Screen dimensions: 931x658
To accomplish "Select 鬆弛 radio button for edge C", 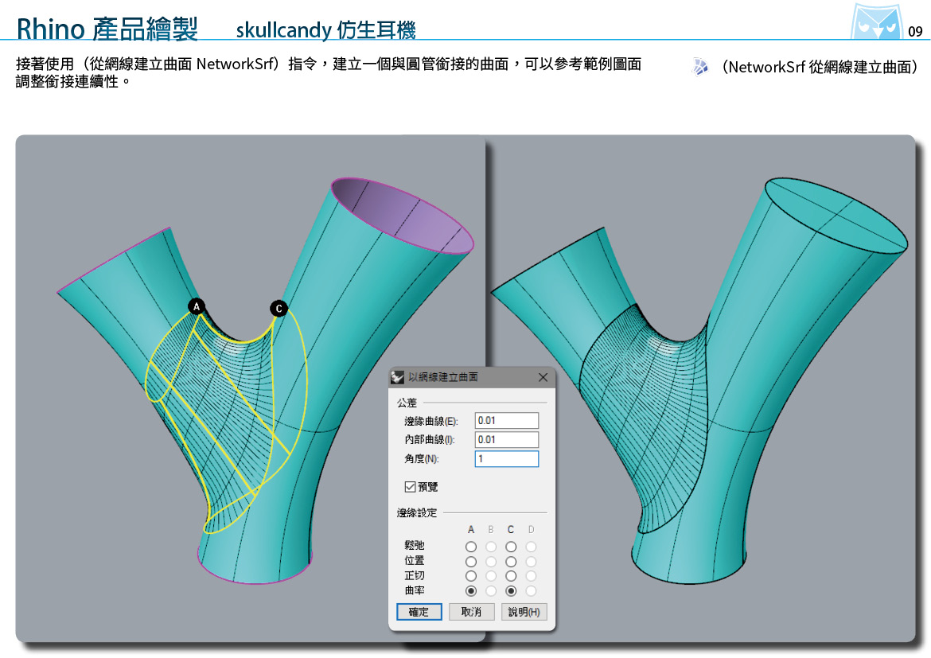I will pos(511,547).
